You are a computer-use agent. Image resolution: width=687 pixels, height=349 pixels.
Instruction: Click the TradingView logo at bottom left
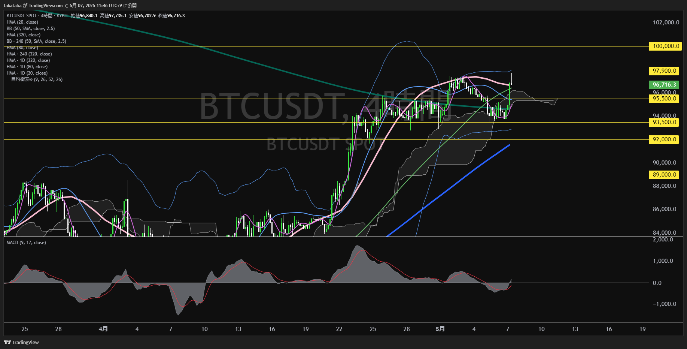point(21,342)
